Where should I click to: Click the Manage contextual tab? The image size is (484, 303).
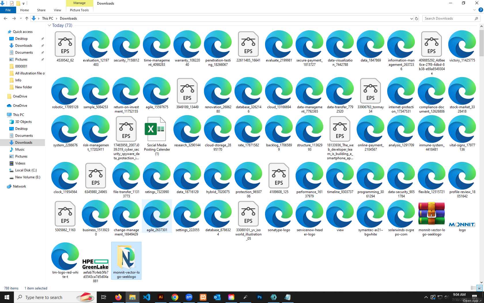[x=80, y=3]
